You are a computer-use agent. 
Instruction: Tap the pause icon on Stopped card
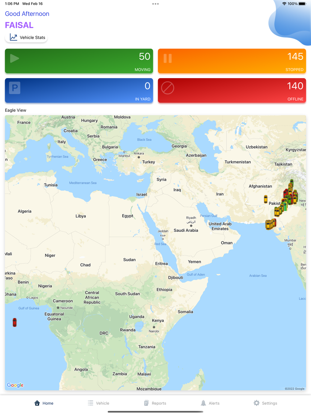tap(168, 58)
